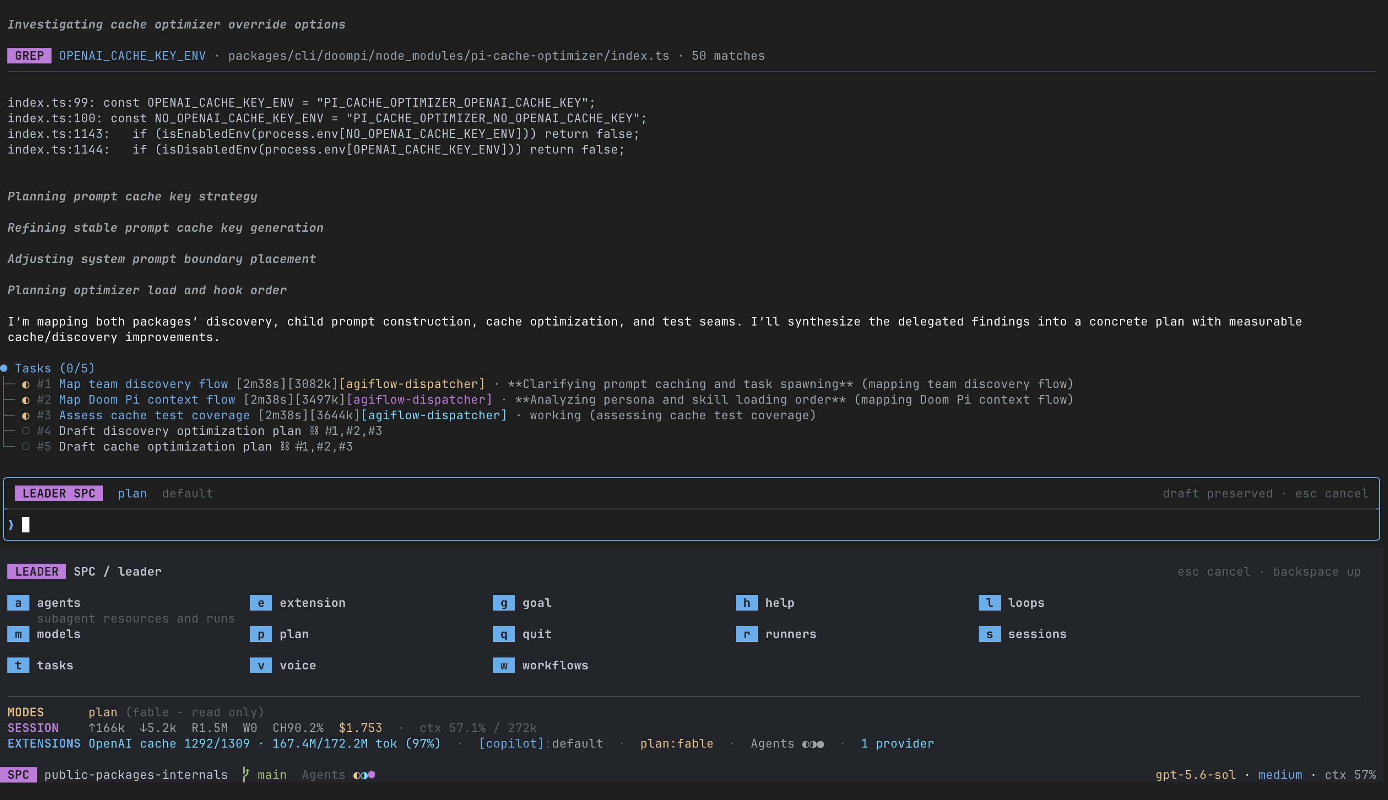1388x800 pixels.
Task: Click the agent status dots in bottom bar
Action: (x=364, y=775)
